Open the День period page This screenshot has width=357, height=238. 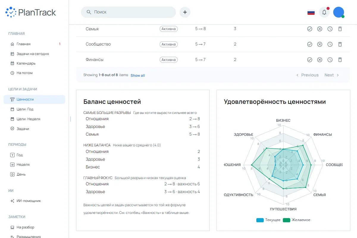tap(34, 174)
